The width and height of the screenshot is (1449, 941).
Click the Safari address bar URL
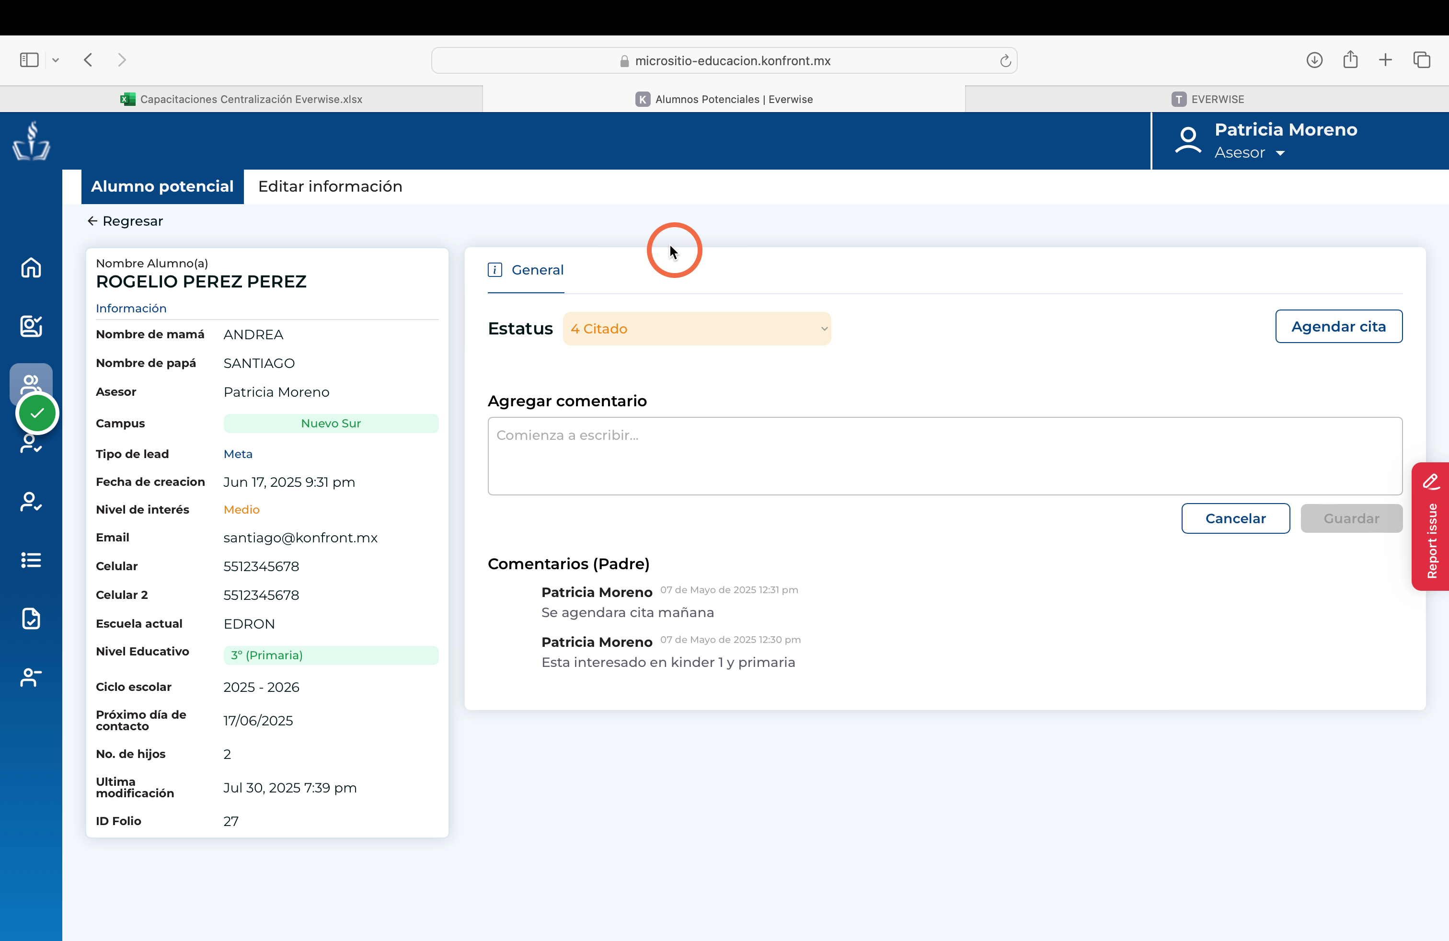pos(733,61)
